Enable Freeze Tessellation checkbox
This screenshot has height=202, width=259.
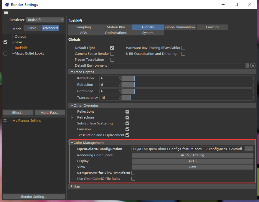click(112, 60)
